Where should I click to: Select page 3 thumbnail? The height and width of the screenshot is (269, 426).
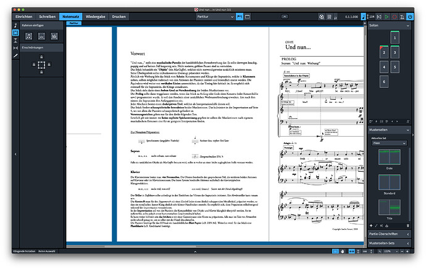point(395,52)
